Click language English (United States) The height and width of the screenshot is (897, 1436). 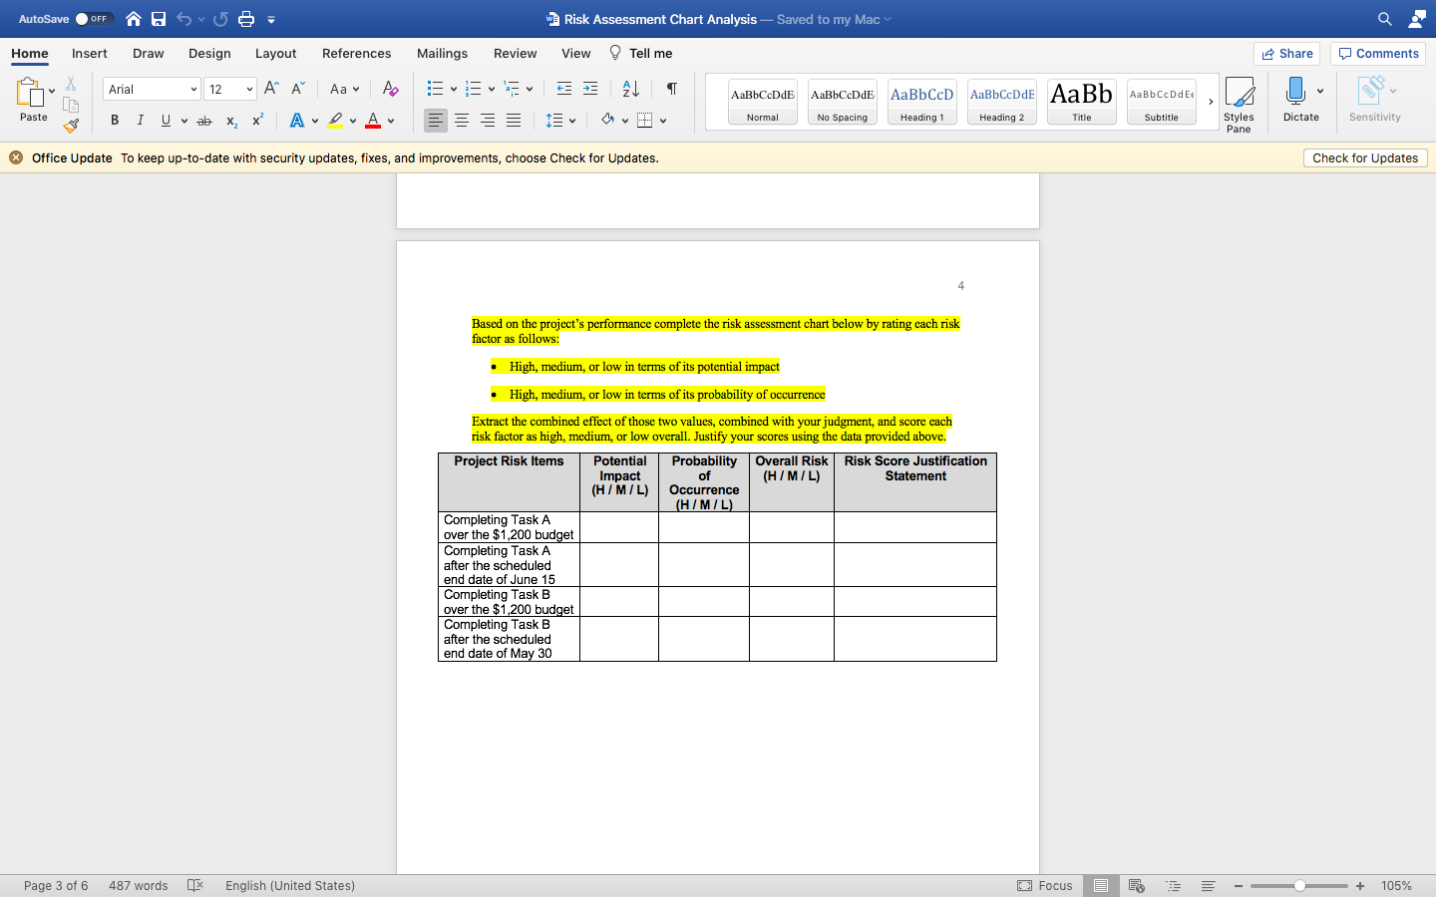pyautogui.click(x=290, y=885)
